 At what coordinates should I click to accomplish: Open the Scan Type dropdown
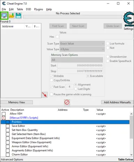[x=82, y=44]
